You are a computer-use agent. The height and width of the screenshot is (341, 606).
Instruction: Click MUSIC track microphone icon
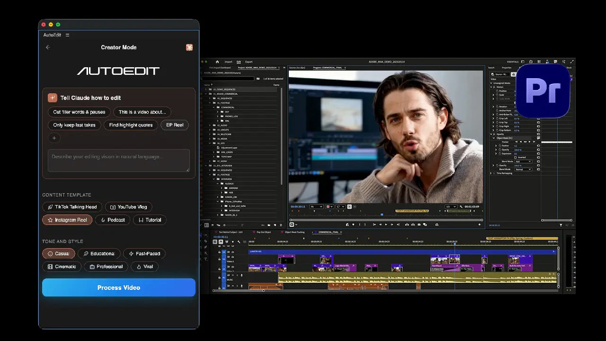click(x=241, y=275)
